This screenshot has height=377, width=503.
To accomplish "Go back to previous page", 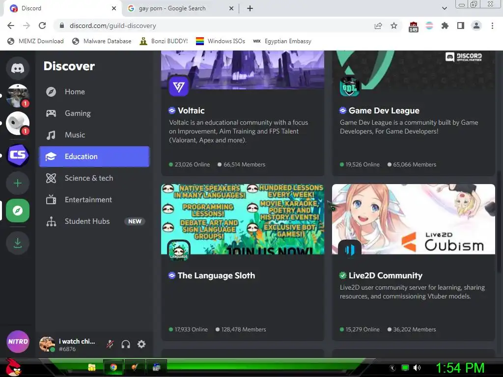I will coord(11,26).
